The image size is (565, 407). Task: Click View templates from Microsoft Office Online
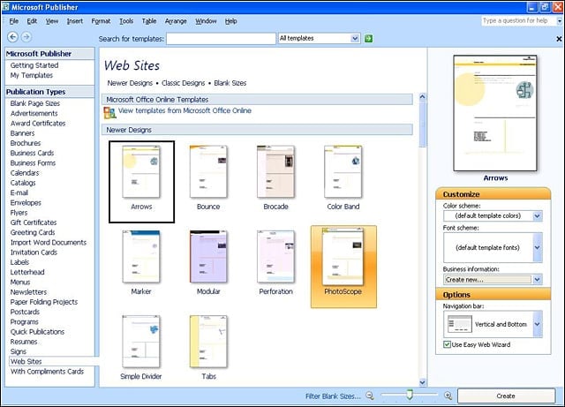tap(185, 110)
